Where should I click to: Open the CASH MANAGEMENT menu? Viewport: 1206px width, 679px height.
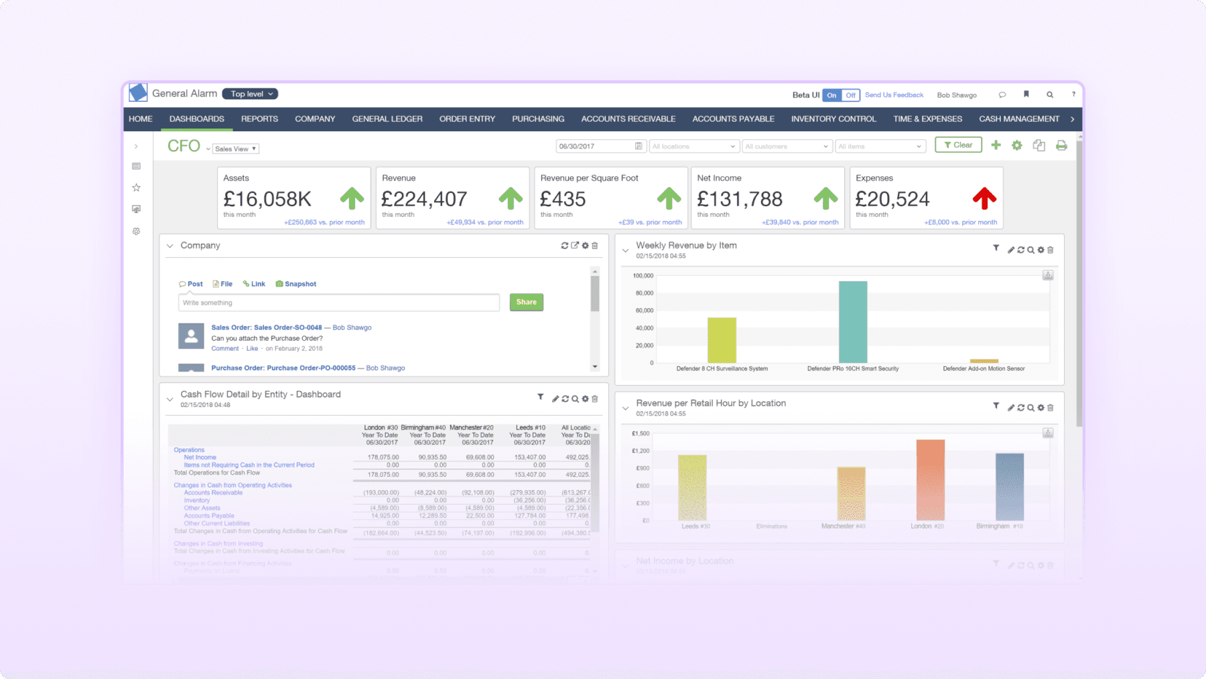tap(1019, 119)
